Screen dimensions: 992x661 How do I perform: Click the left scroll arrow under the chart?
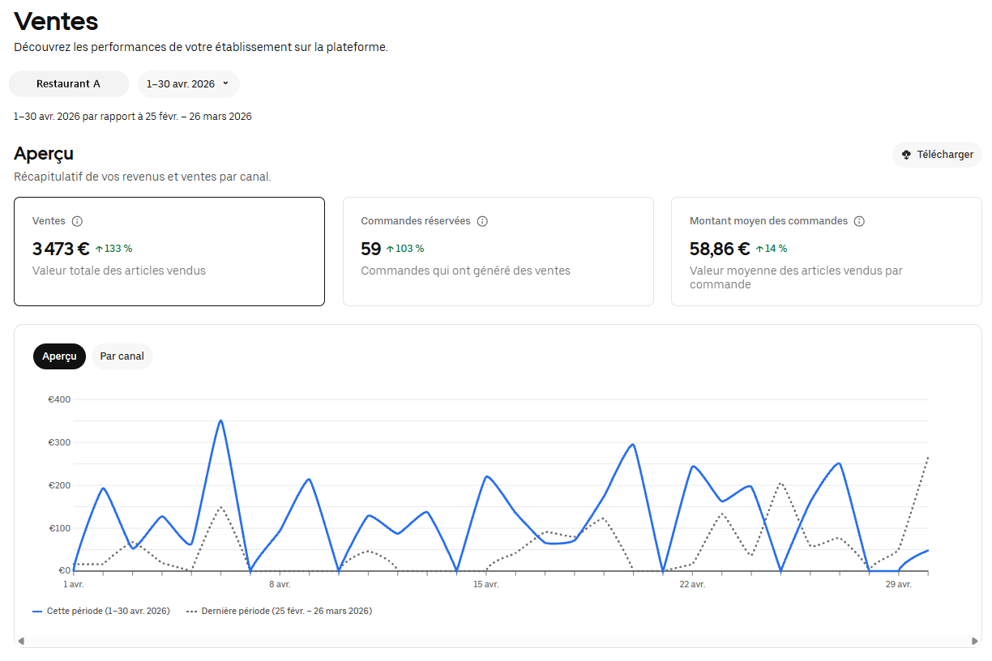click(21, 641)
